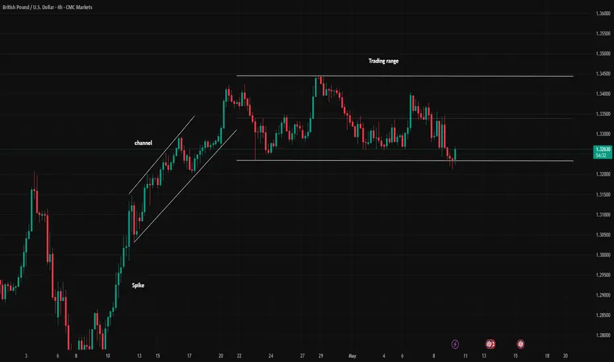
Task: Select the upper trading range resistance line
Action: 405,76
